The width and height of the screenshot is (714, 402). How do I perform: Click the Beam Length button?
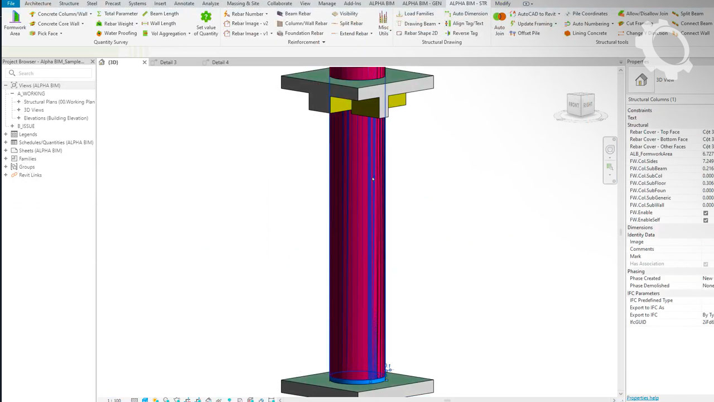coord(160,14)
